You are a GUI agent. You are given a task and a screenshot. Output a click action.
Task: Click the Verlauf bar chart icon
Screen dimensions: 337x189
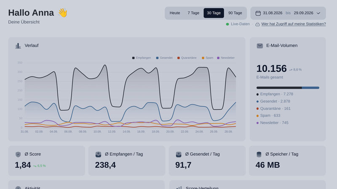pyautogui.click(x=18, y=46)
